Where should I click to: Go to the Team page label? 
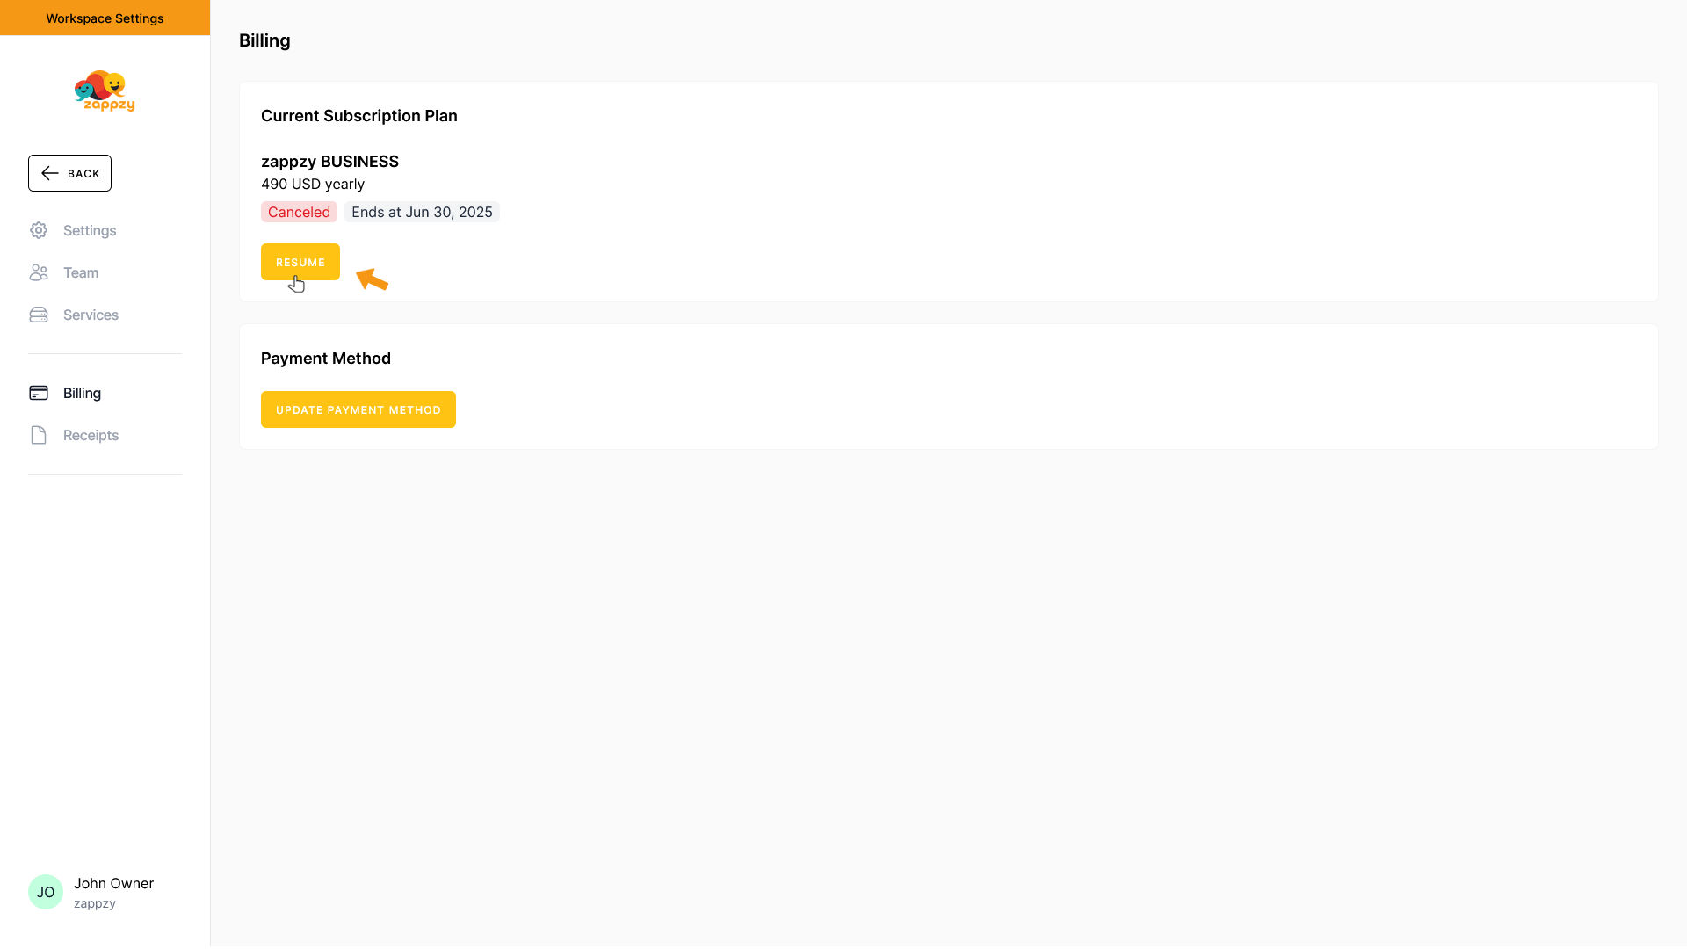pos(81,272)
